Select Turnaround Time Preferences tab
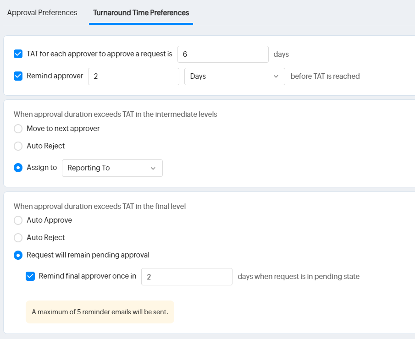 [141, 13]
